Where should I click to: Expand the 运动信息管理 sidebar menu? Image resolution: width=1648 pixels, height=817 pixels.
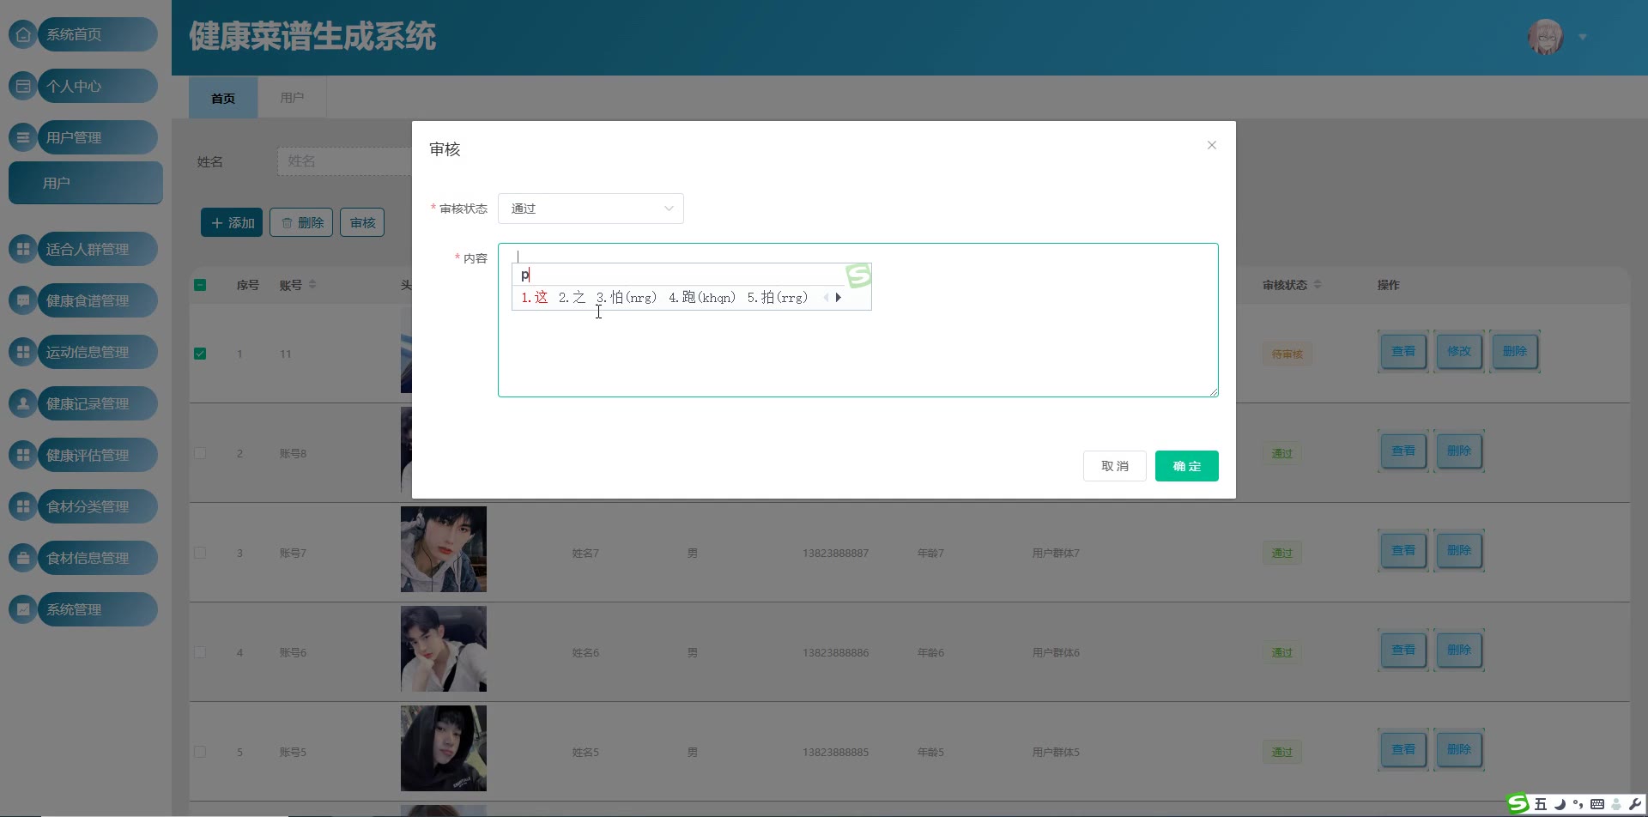98,352
